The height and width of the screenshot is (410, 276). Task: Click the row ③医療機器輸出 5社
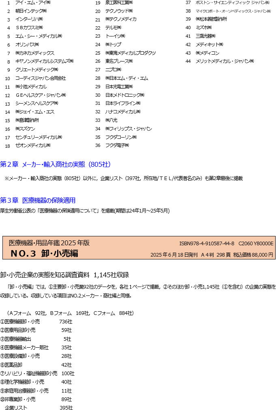click(36, 339)
